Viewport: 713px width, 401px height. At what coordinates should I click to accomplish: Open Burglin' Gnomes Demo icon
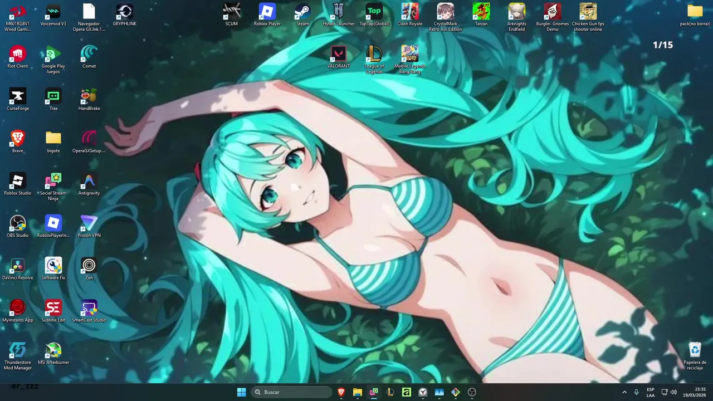553,17
